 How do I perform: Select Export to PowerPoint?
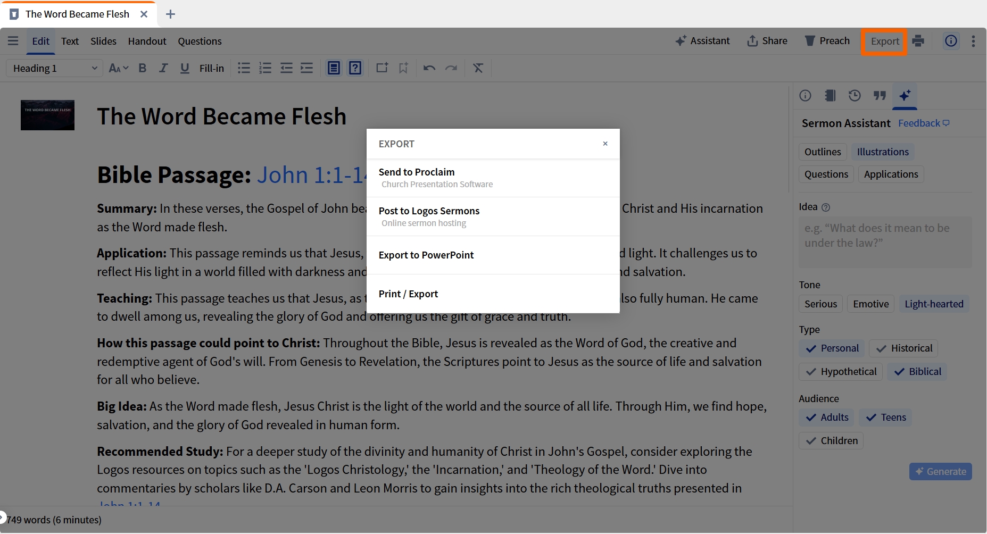493,255
